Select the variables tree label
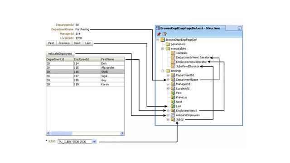Viewport: 290px width, 163px height. [182, 53]
